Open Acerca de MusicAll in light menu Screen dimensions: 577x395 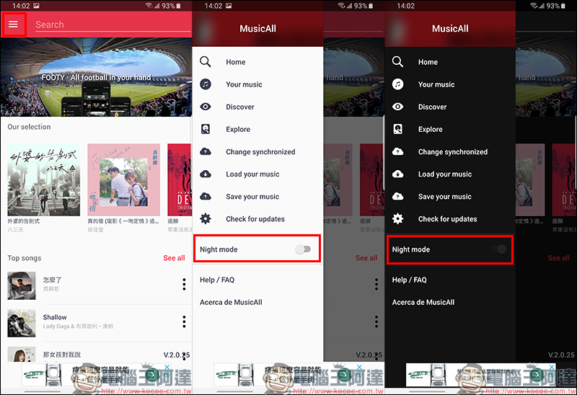(x=231, y=302)
